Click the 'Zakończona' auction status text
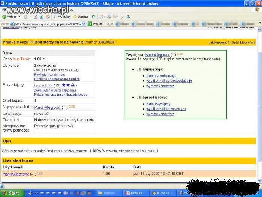This screenshot has height=197, width=262. [x=45, y=66]
